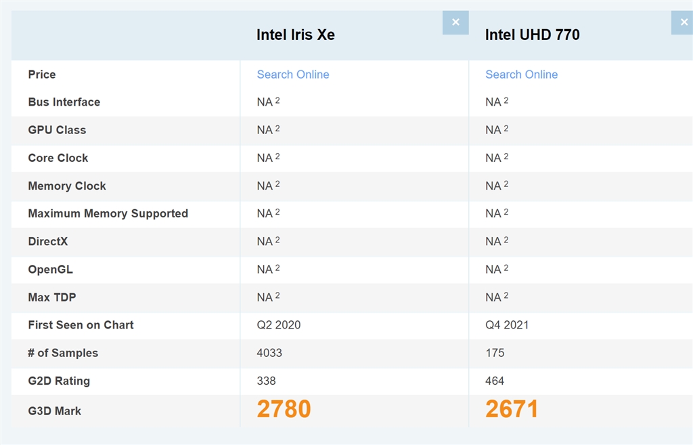Click footnote 2 in Iris Xe Bus Interface
This screenshot has height=445, width=693.
pos(277,100)
